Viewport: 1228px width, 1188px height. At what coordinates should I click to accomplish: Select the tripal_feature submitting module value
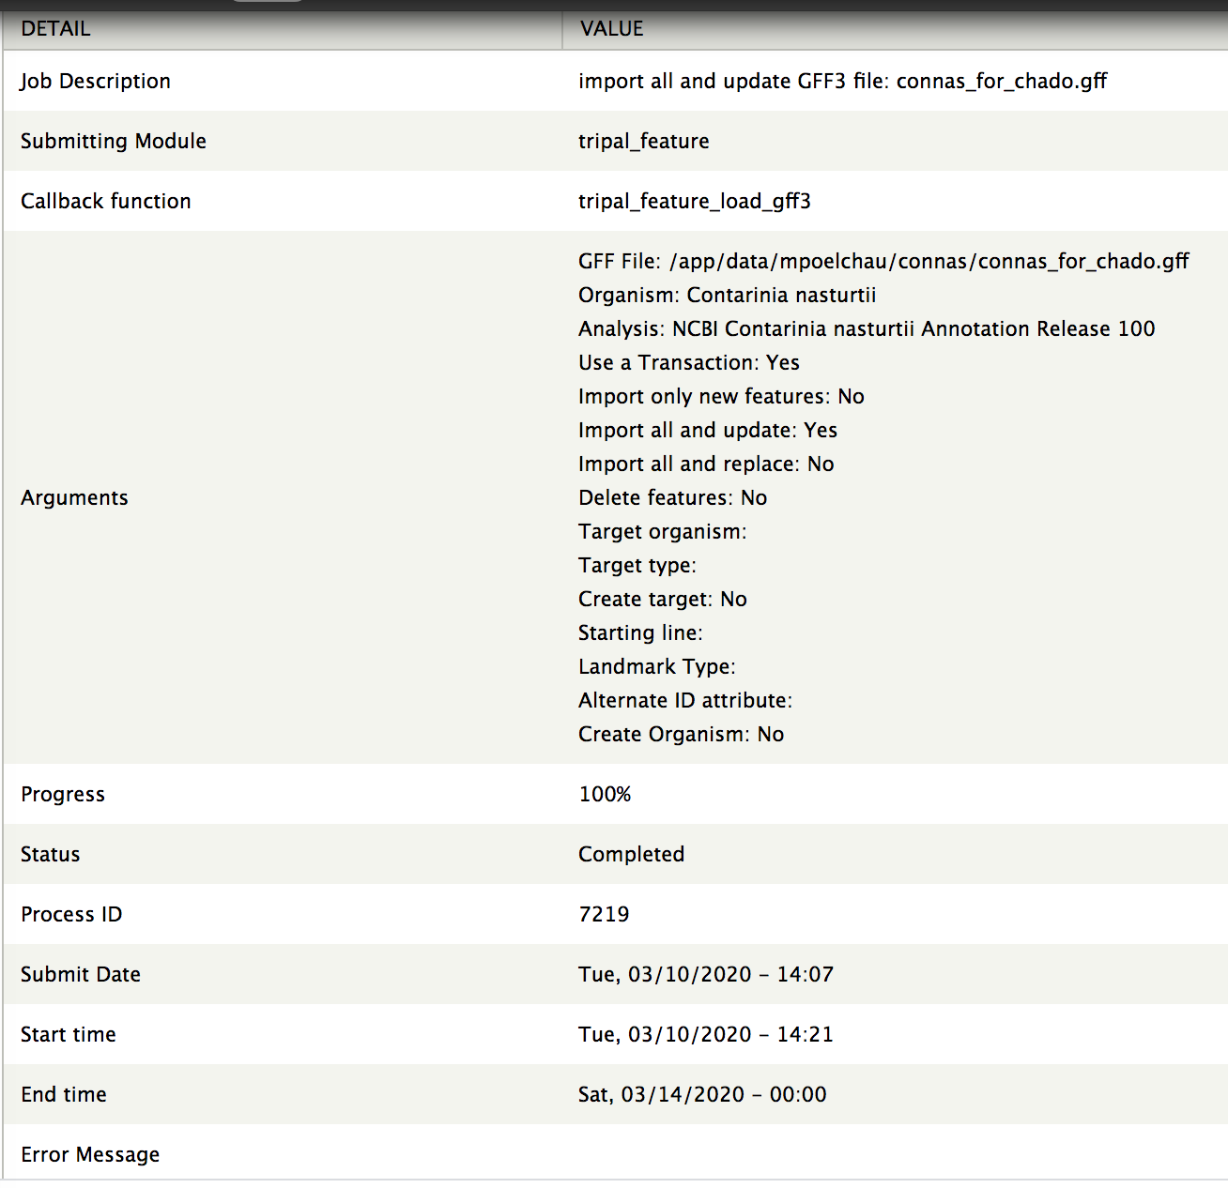(x=644, y=142)
